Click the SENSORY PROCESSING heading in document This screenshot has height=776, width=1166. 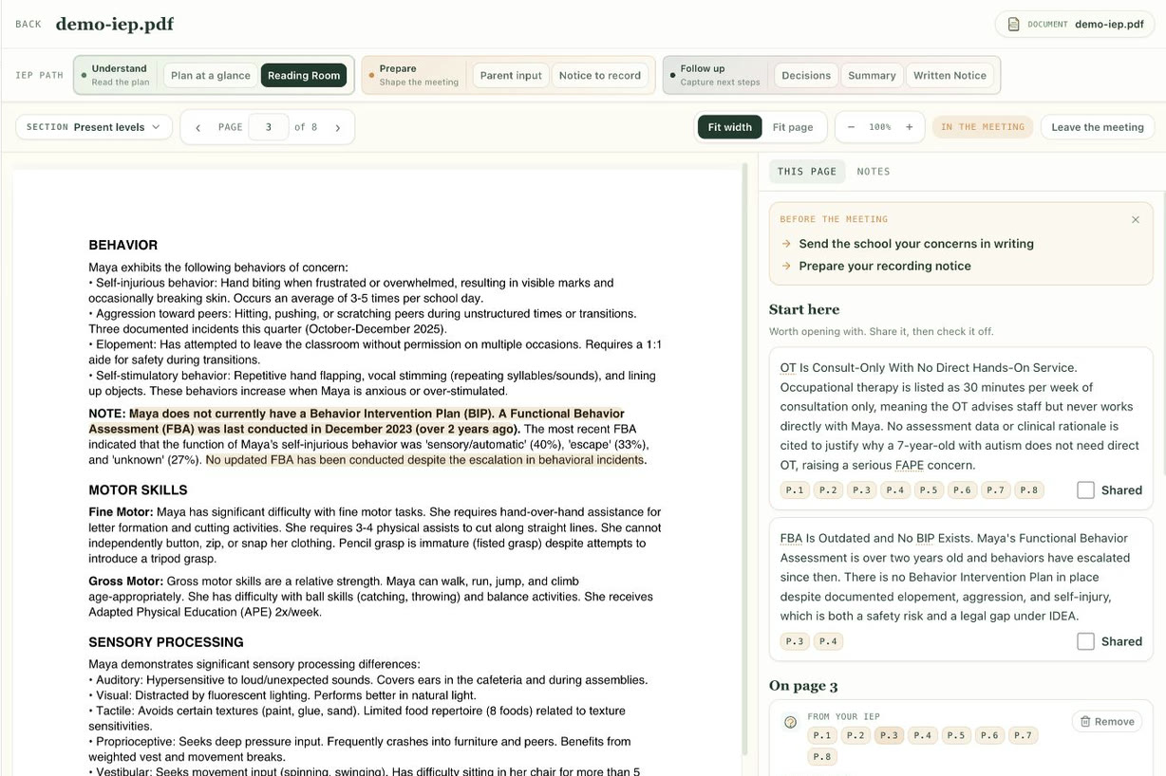[x=166, y=642]
